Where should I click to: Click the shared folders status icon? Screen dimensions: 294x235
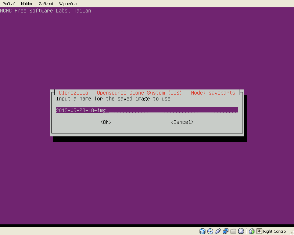(x=233, y=231)
